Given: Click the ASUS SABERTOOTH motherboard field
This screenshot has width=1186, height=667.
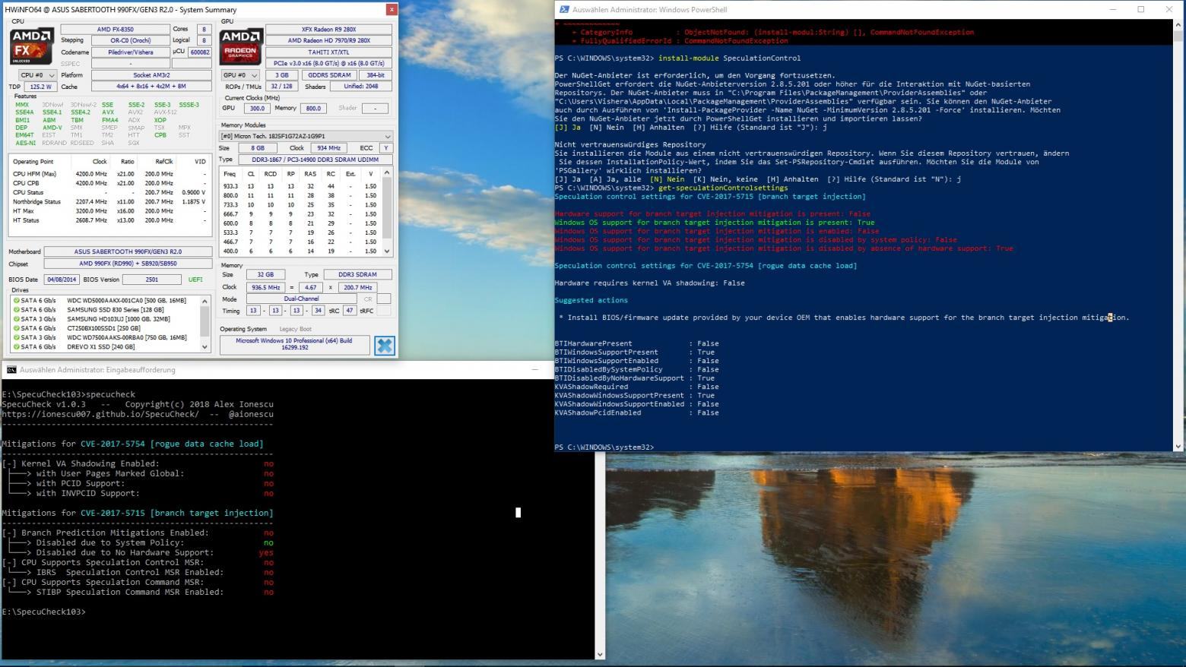Looking at the screenshot, I should (x=128, y=251).
